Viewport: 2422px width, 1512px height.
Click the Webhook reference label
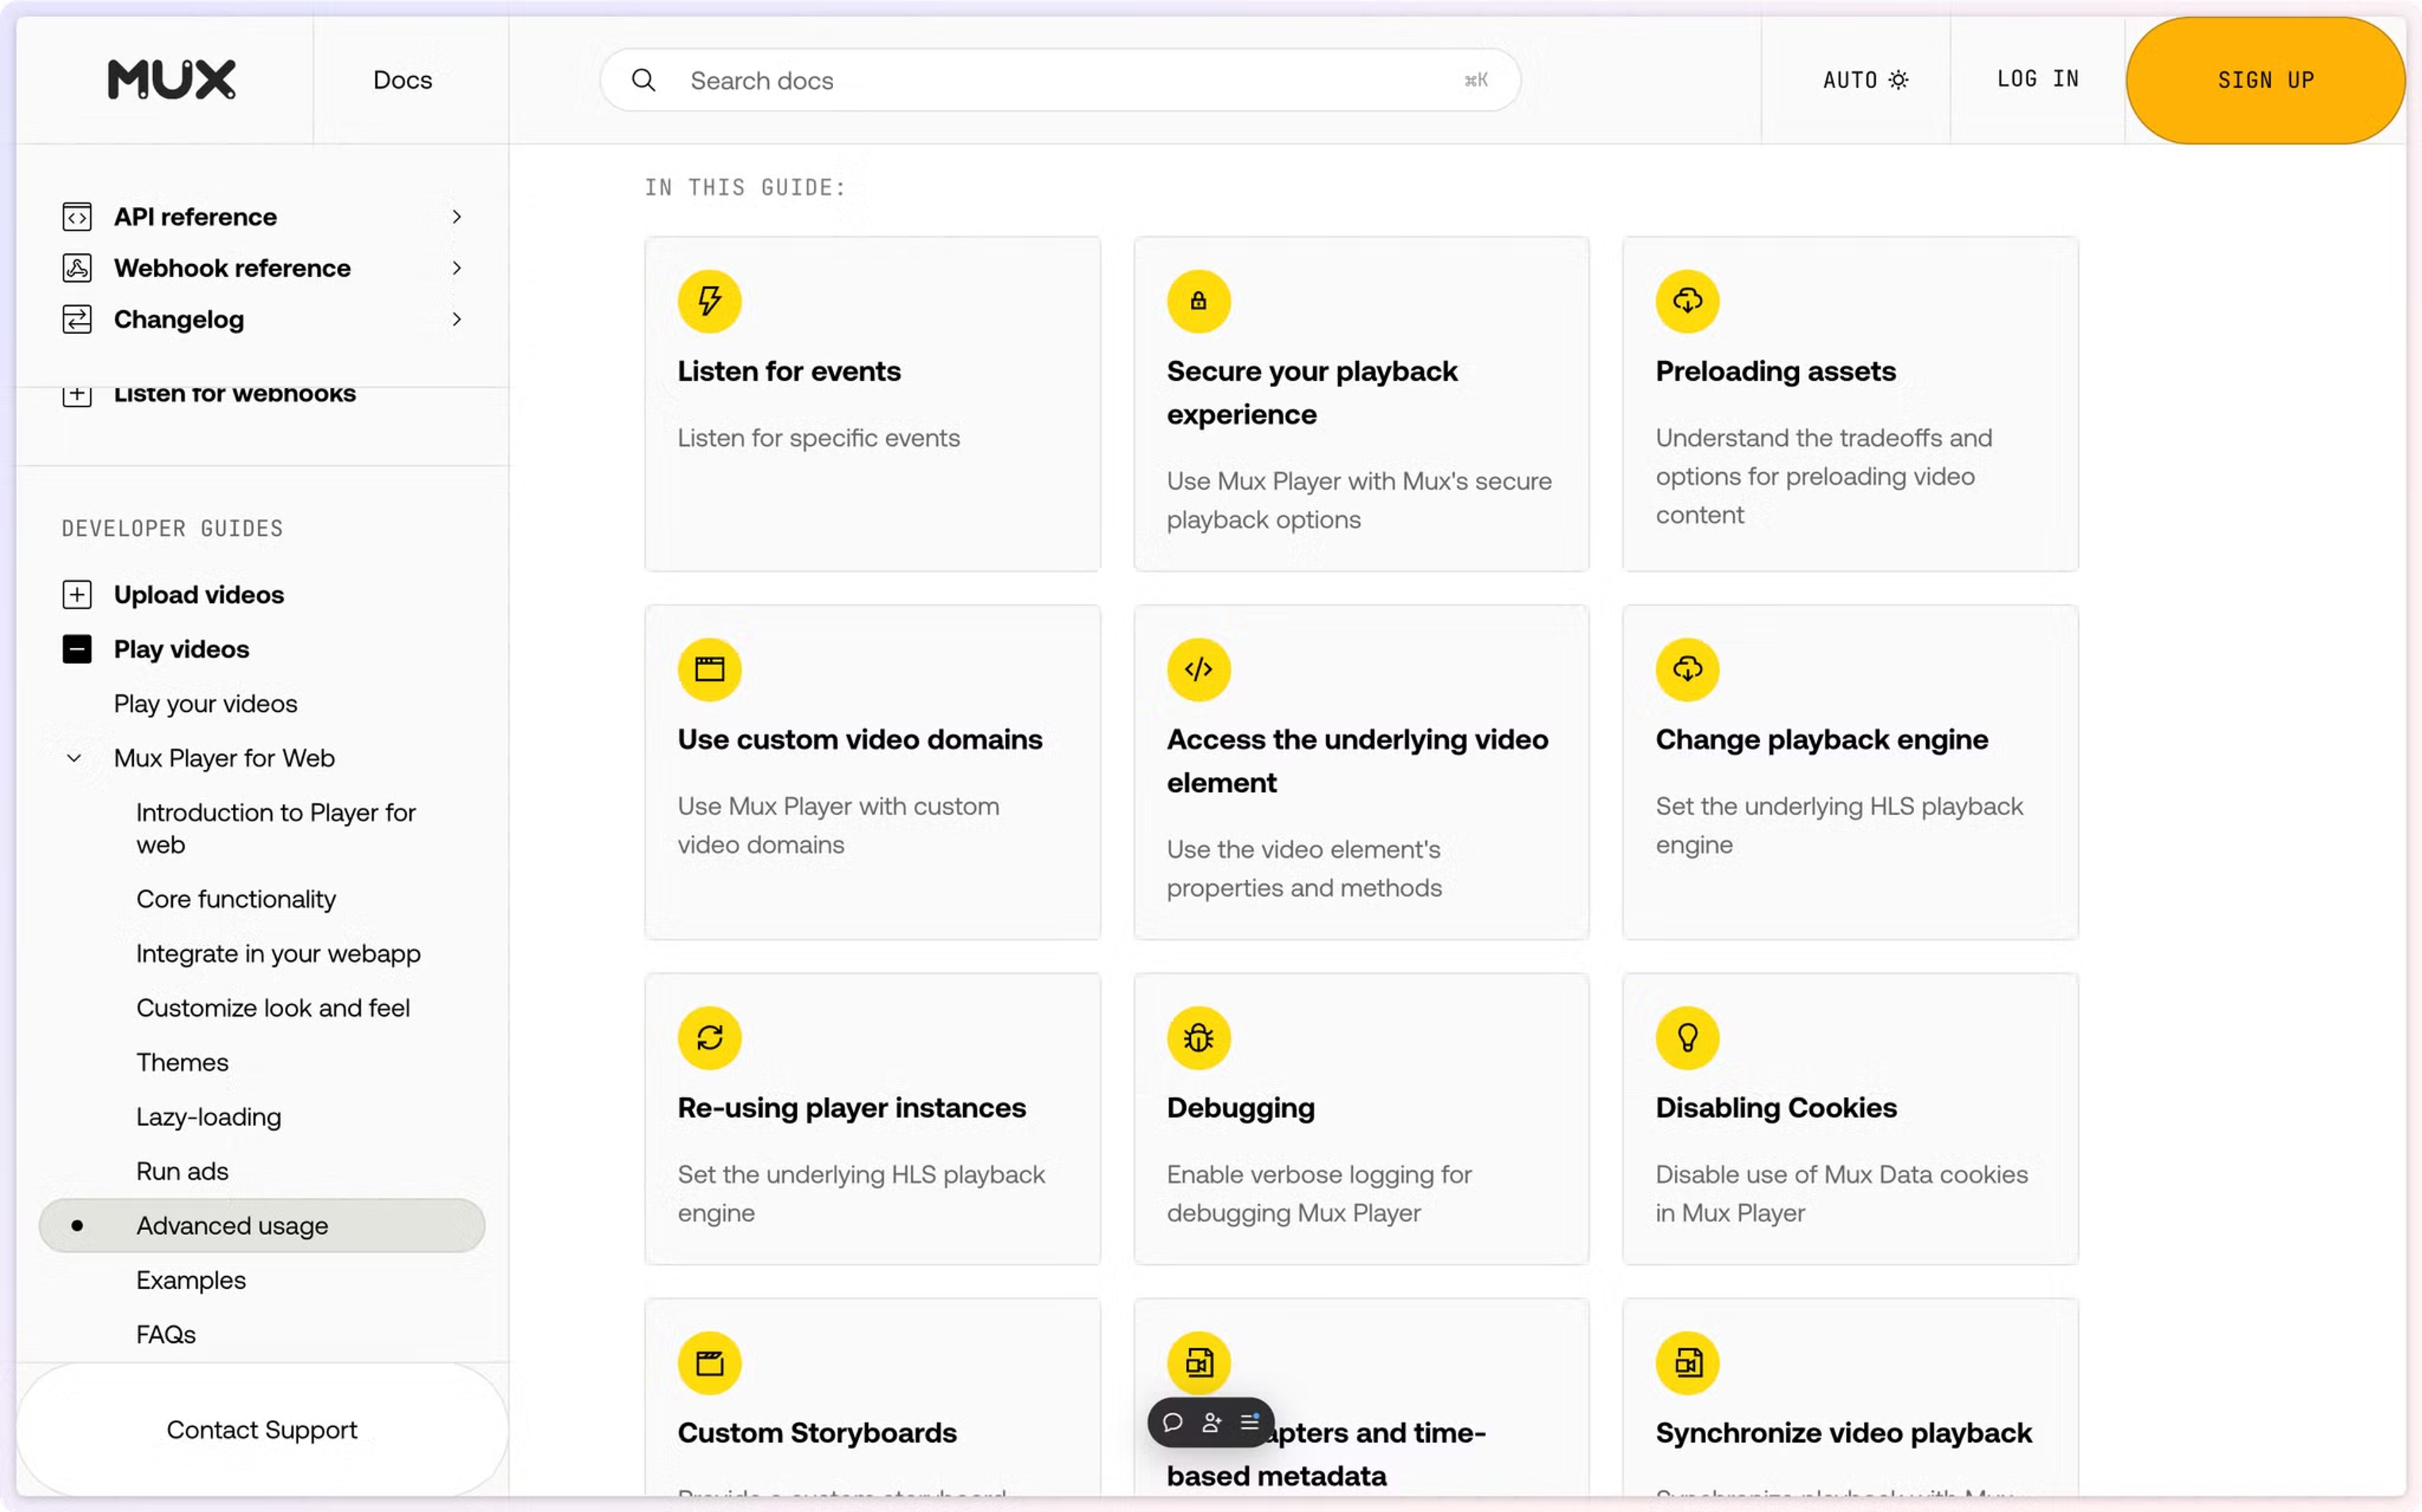(x=232, y=268)
